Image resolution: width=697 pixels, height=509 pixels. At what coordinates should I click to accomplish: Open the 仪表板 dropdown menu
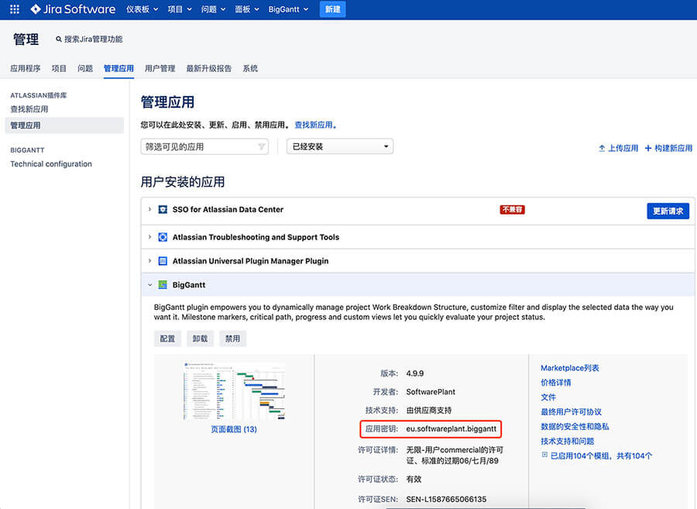click(142, 9)
